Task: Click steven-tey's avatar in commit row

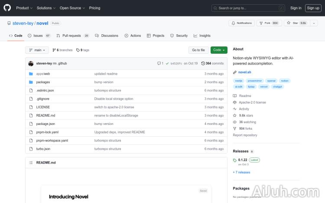Action: [31, 63]
